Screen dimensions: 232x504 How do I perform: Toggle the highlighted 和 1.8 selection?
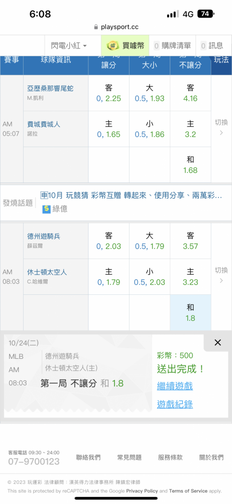[190, 313]
